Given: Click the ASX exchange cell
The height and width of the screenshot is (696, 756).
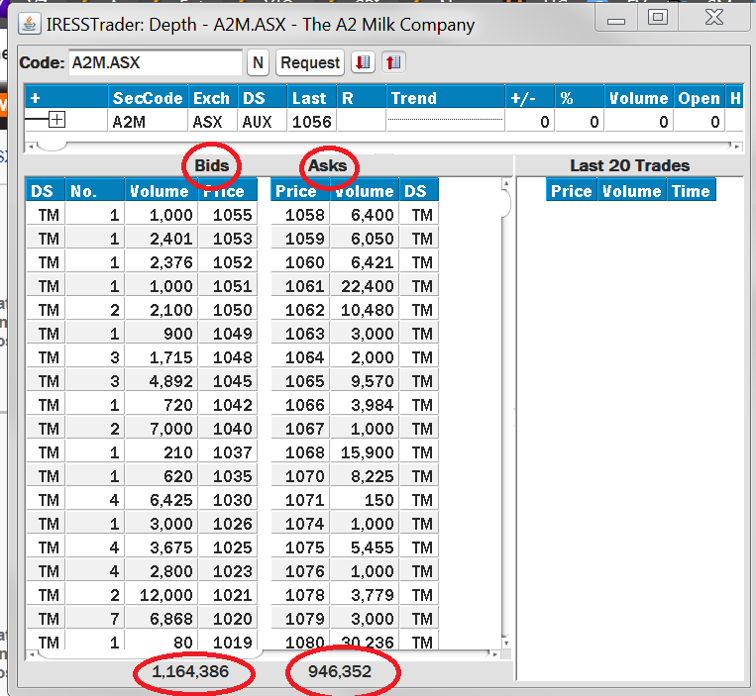Looking at the screenshot, I should tap(213, 122).
